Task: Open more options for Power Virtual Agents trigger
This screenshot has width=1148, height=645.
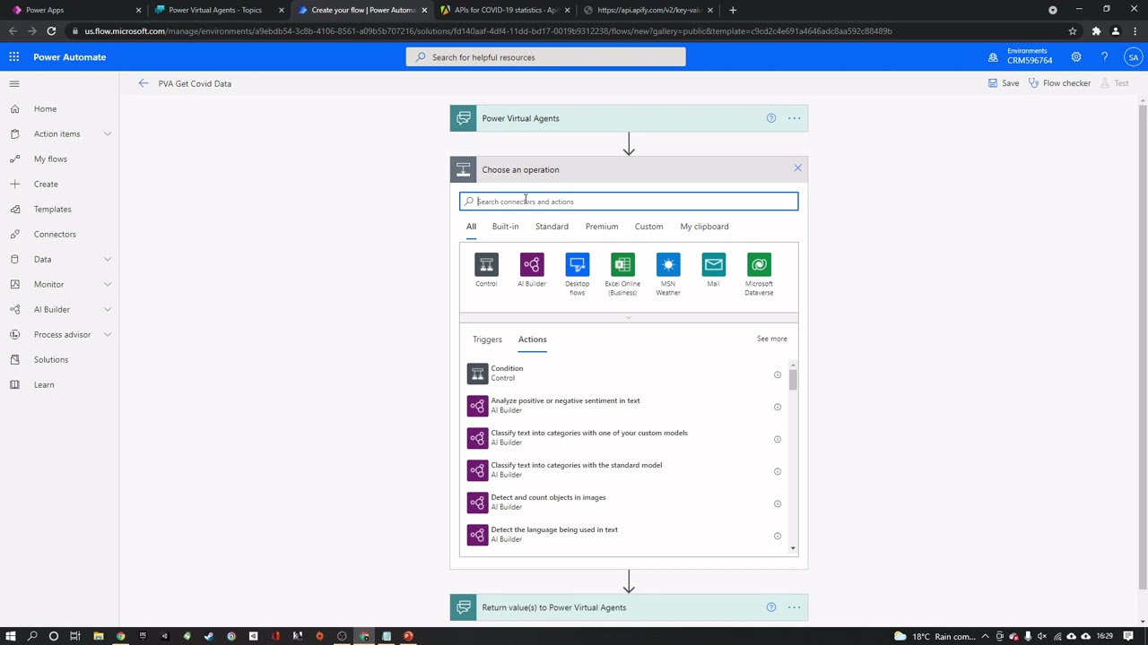Action: [x=794, y=118]
